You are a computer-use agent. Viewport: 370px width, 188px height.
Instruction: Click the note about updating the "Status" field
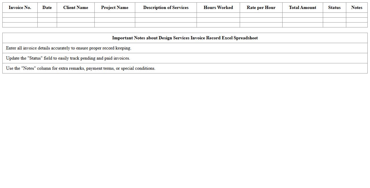click(x=68, y=58)
